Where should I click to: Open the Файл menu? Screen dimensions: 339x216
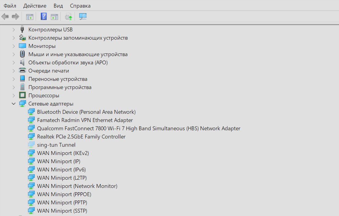click(10, 6)
